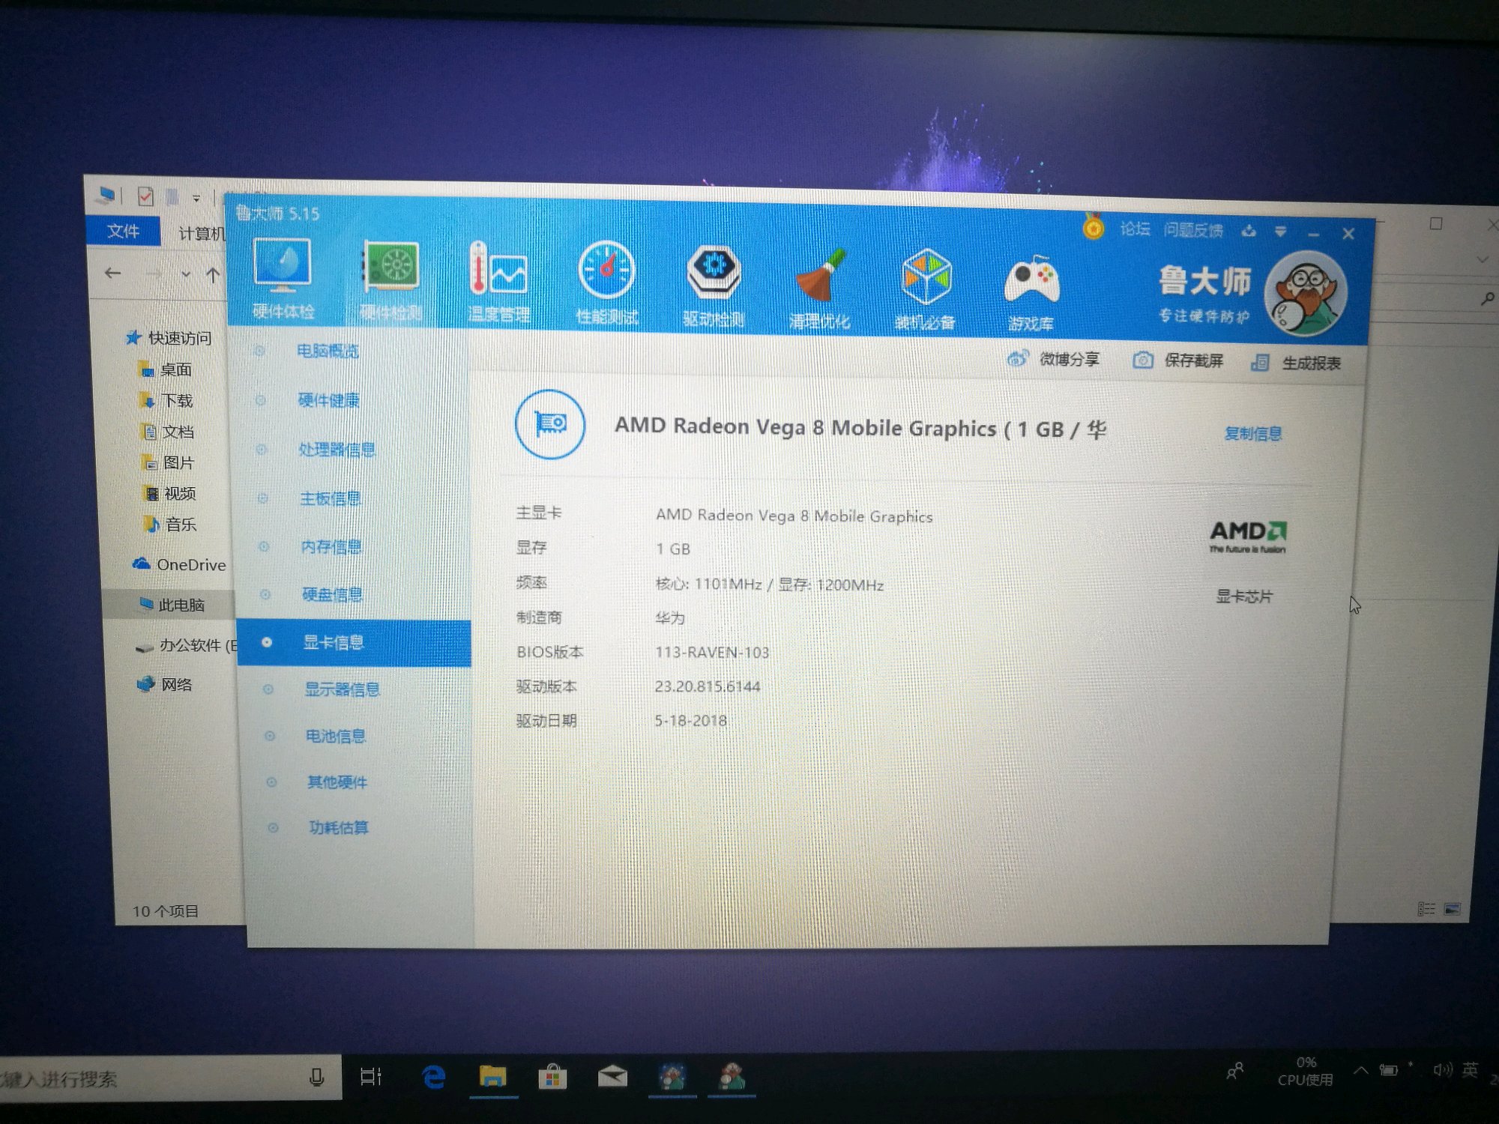Click the taskbar search input box
1499x1124 pixels.
(x=150, y=1078)
